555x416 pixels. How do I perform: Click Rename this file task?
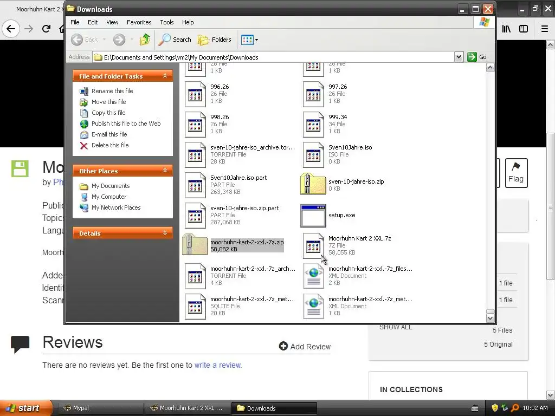coord(112,91)
